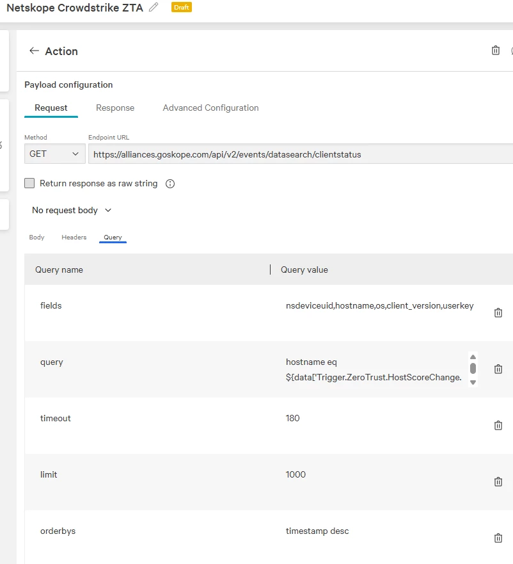513x564 pixels.
Task: Click the Query value column header
Action: point(304,270)
